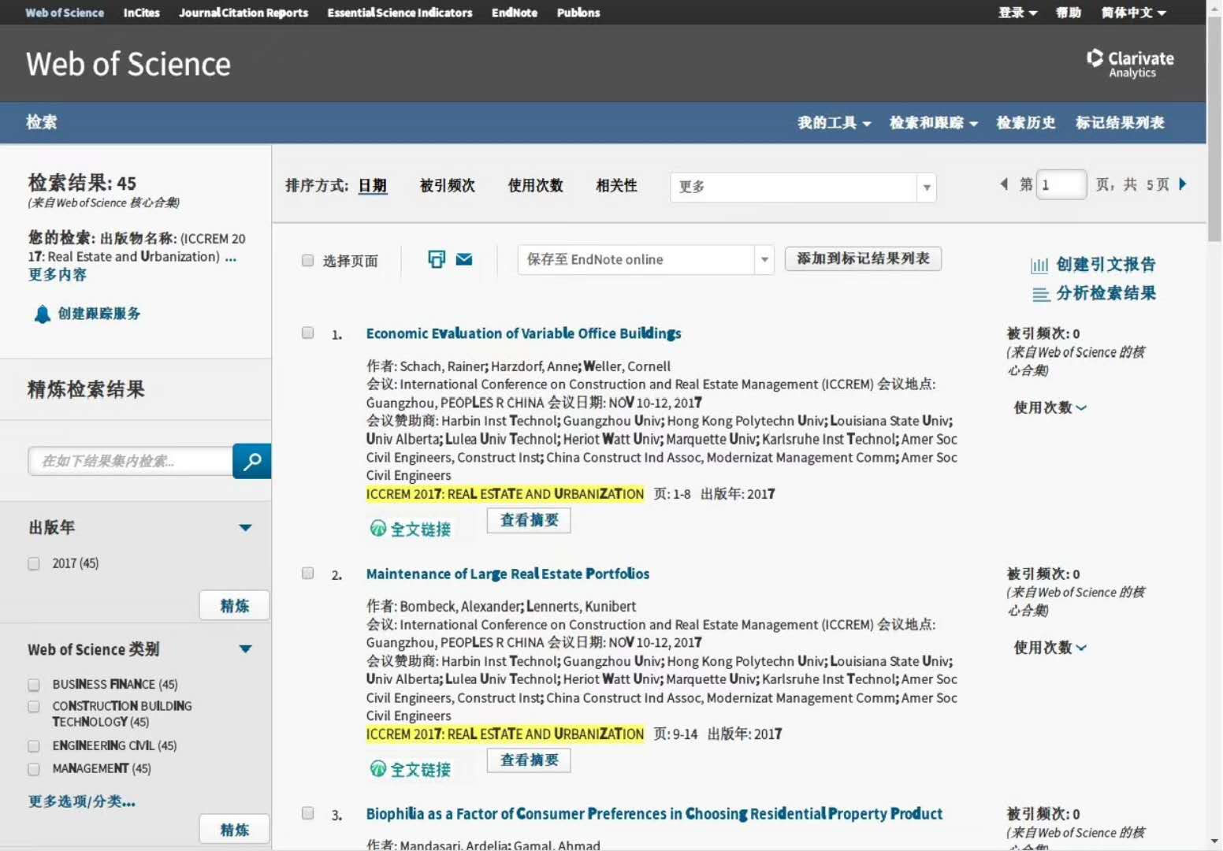Click 添加到标记结果列表 button

(x=863, y=258)
